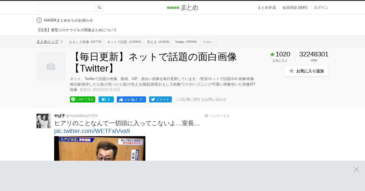
Task: Go to まとめトップ breadcrumb
Action: (x=47, y=42)
